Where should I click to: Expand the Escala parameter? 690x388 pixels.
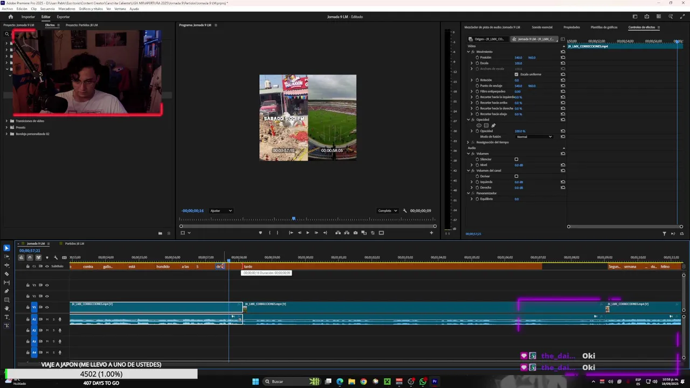pyautogui.click(x=472, y=63)
